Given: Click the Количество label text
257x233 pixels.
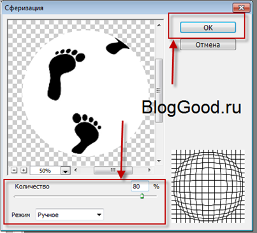Looking at the screenshot, I should (32, 187).
